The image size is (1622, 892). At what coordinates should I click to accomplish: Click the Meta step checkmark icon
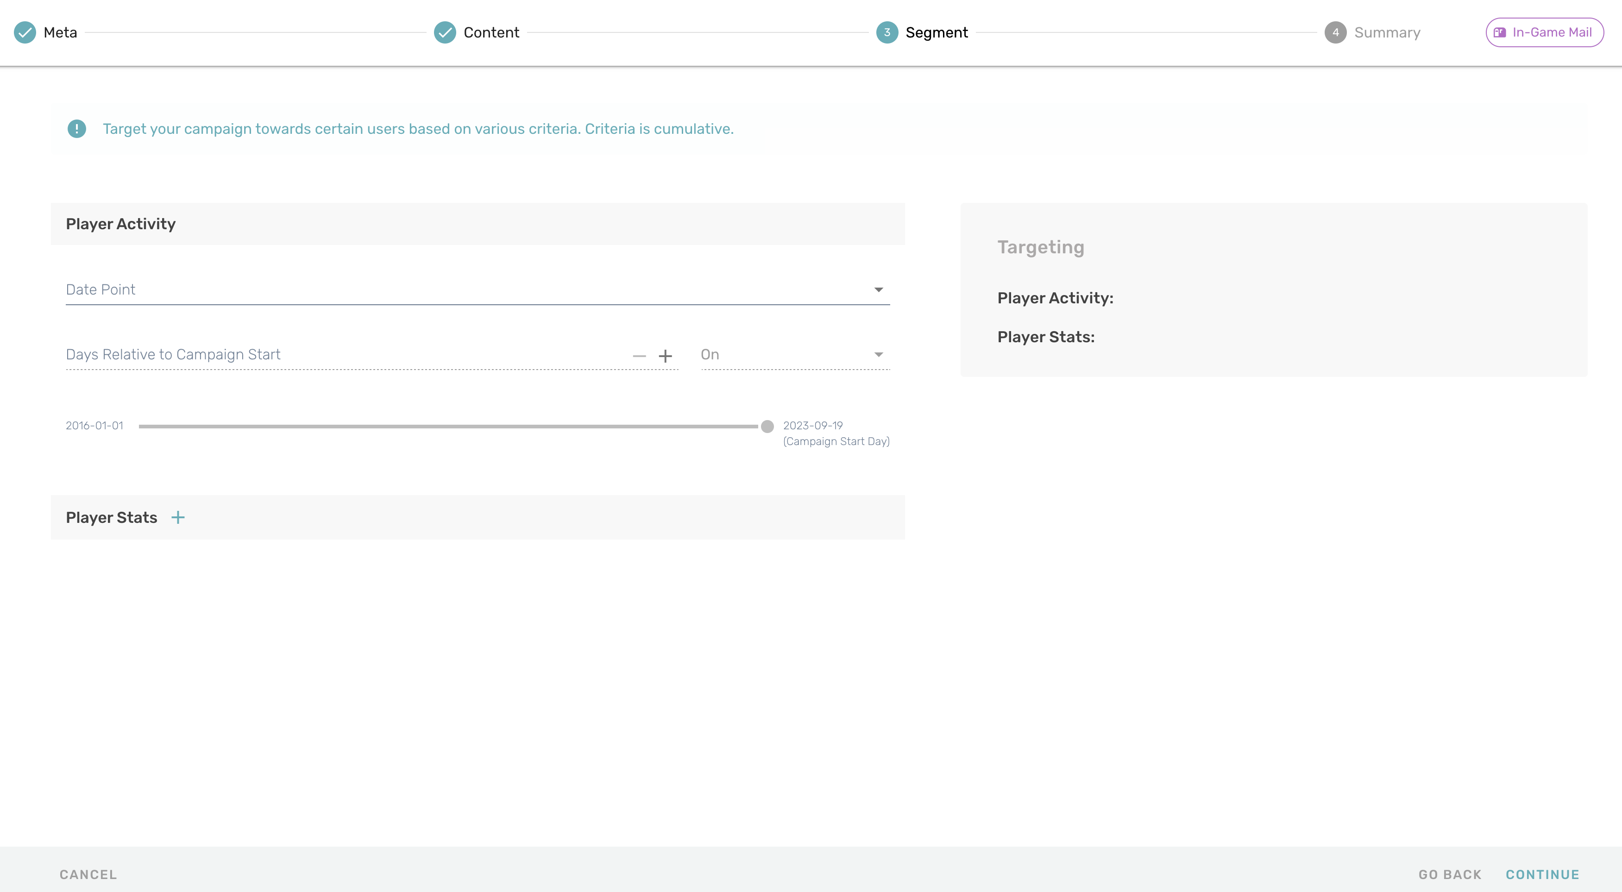pyautogui.click(x=25, y=33)
